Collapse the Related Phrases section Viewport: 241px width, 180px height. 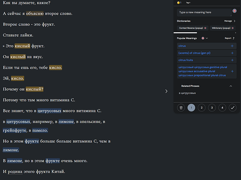tap(231, 86)
